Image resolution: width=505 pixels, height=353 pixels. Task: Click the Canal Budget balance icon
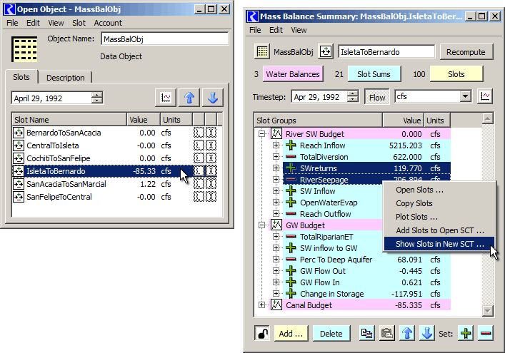click(x=276, y=305)
